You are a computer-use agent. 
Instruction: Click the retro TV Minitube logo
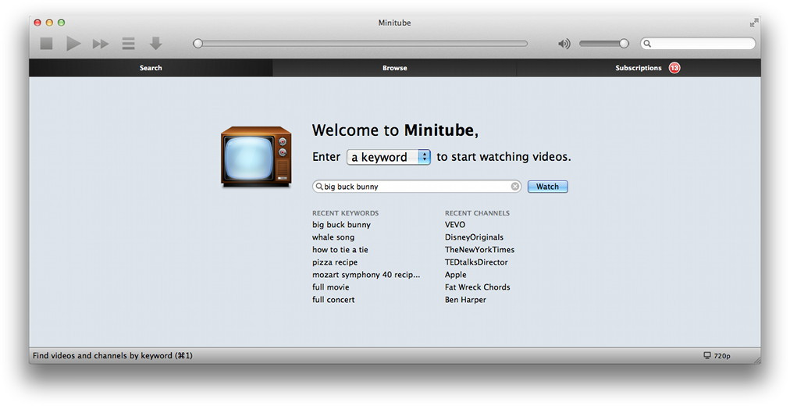[256, 157]
